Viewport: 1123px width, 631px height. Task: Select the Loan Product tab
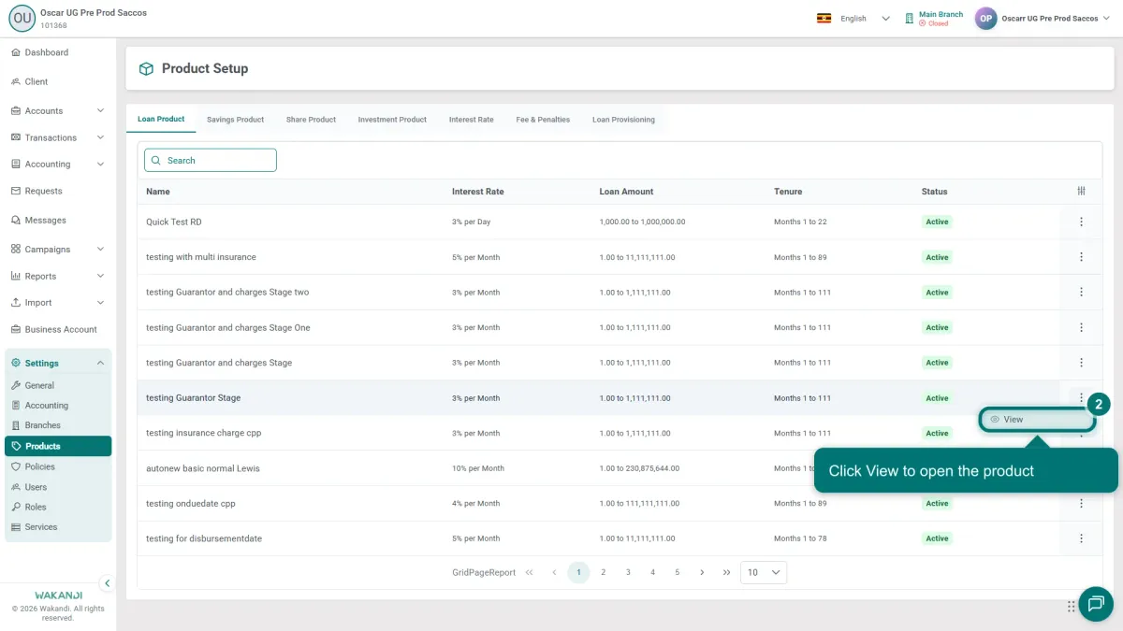(161, 120)
